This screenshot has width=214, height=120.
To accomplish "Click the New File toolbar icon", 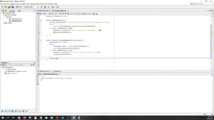I will click(2, 7).
